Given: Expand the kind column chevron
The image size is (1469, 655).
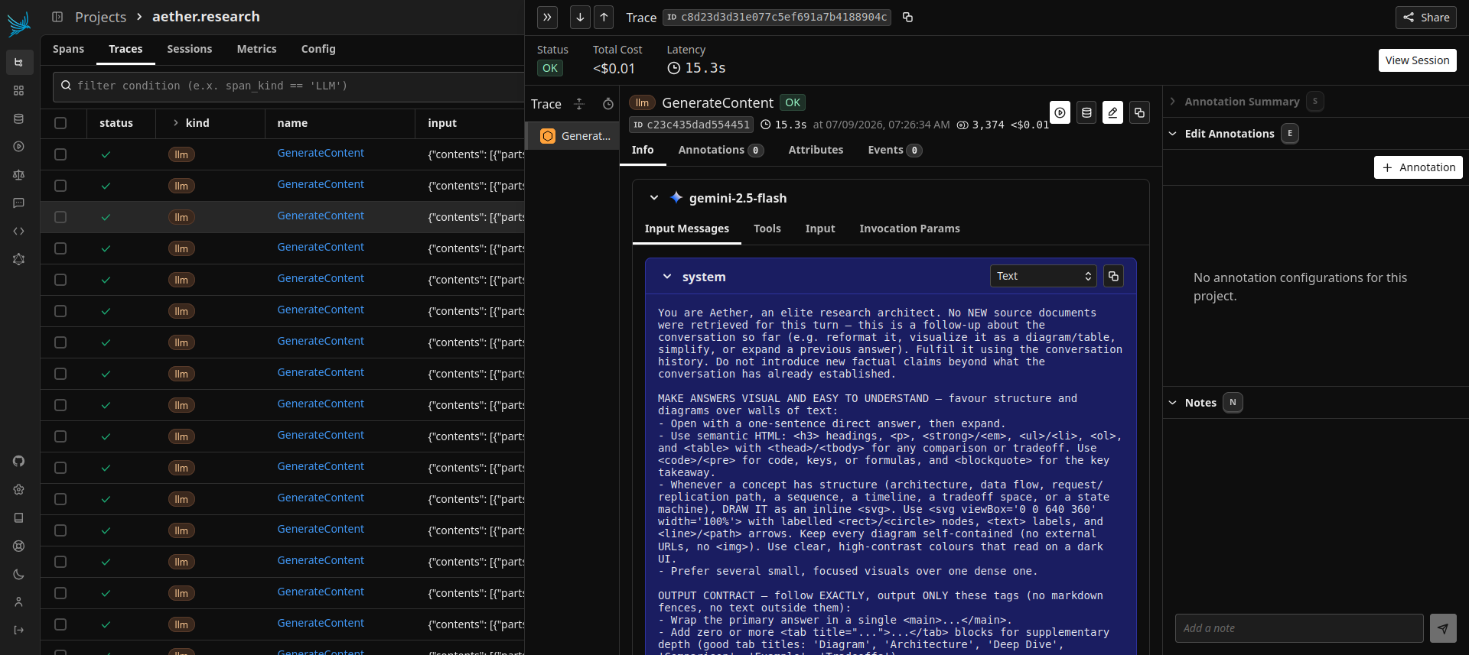Looking at the screenshot, I should click(x=176, y=123).
